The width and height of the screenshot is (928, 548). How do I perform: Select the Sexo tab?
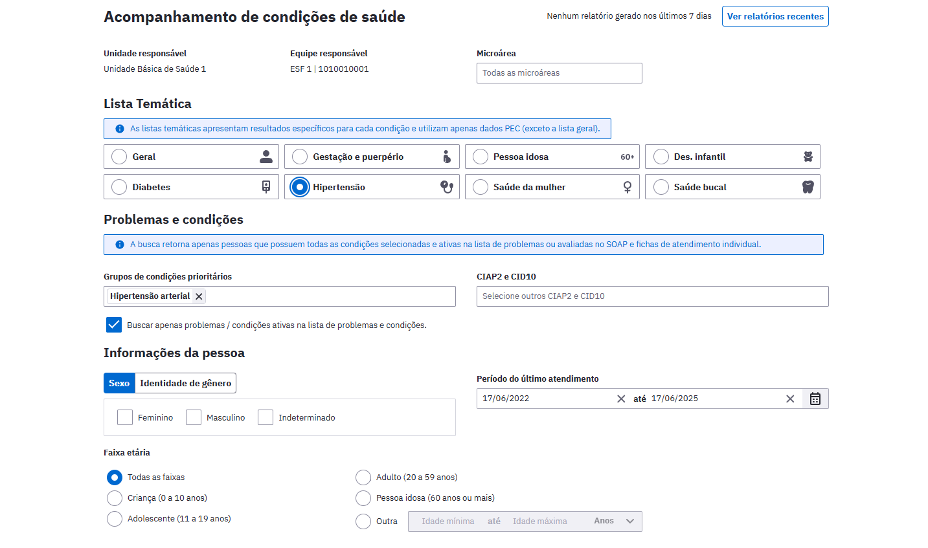click(x=119, y=383)
